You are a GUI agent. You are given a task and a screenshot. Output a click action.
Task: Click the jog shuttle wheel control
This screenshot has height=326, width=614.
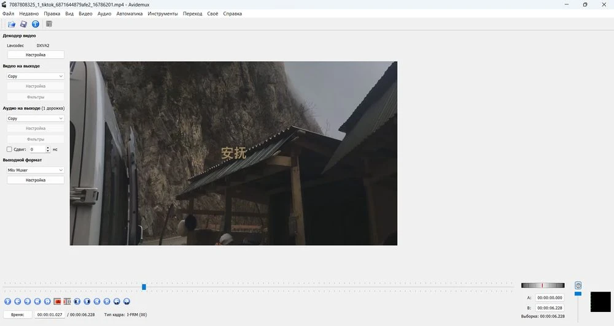click(x=542, y=286)
